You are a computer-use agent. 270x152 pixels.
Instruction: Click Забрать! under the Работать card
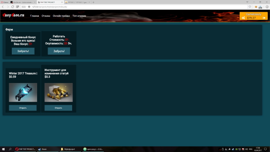tap(59, 51)
